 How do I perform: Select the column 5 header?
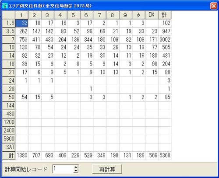pos(74,15)
